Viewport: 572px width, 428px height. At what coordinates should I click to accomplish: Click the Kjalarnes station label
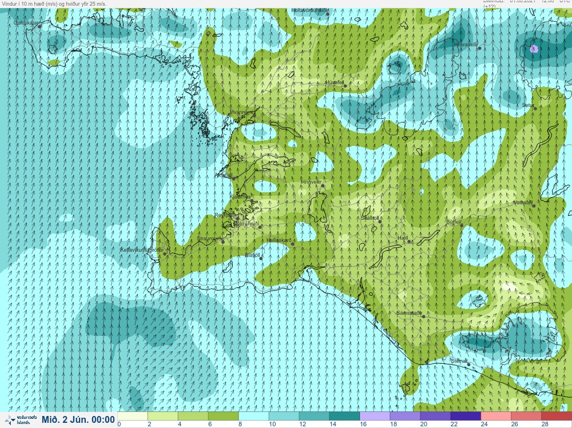(x=240, y=197)
